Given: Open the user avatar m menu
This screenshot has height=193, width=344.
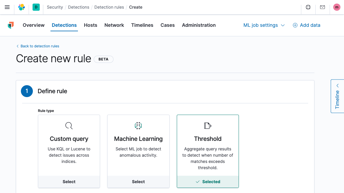Looking at the screenshot, I should (337, 7).
